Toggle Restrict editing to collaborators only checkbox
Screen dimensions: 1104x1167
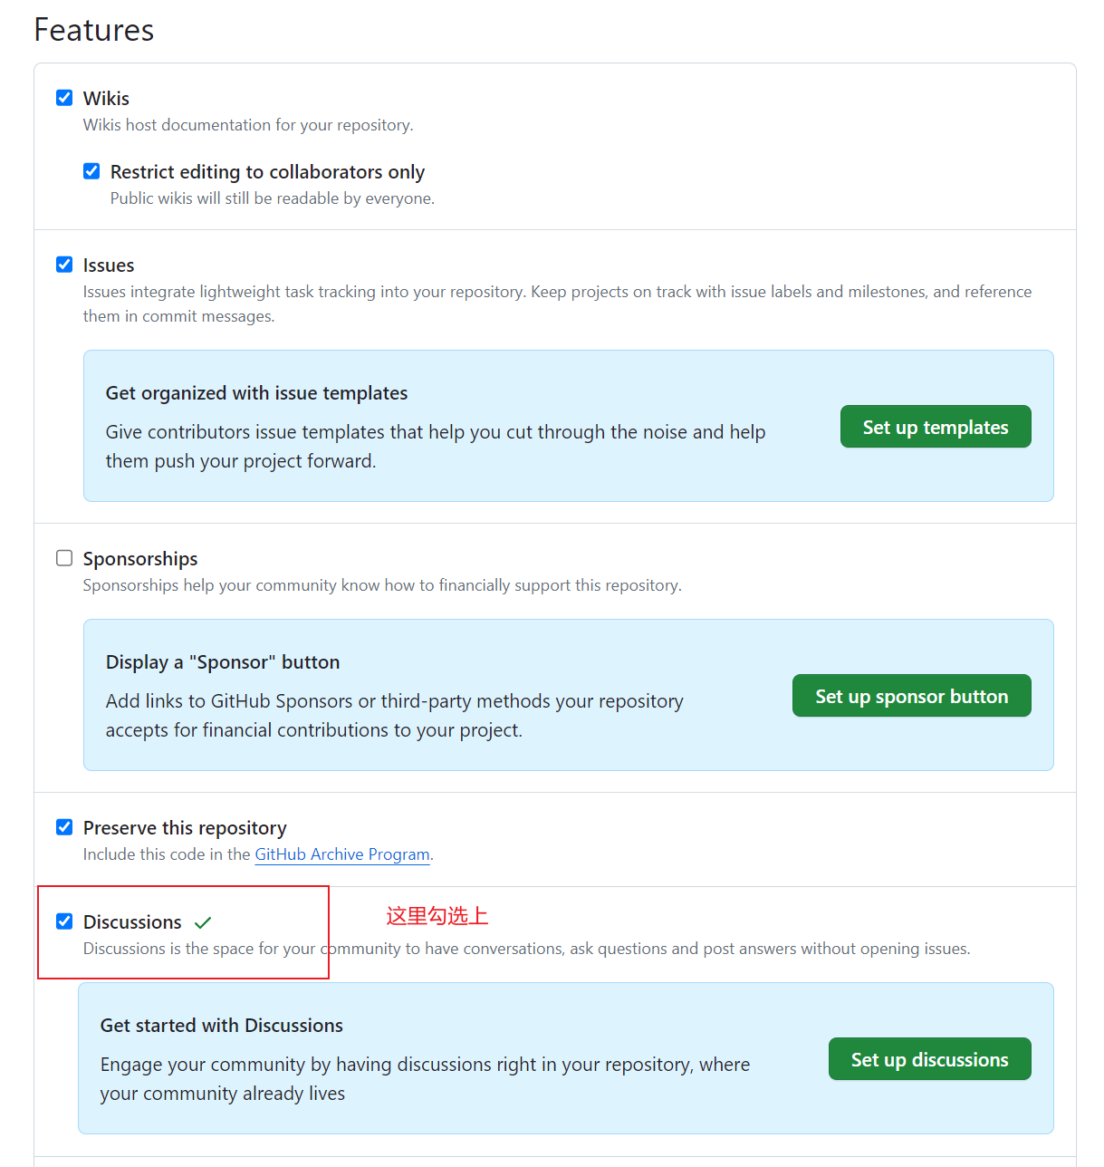point(91,171)
